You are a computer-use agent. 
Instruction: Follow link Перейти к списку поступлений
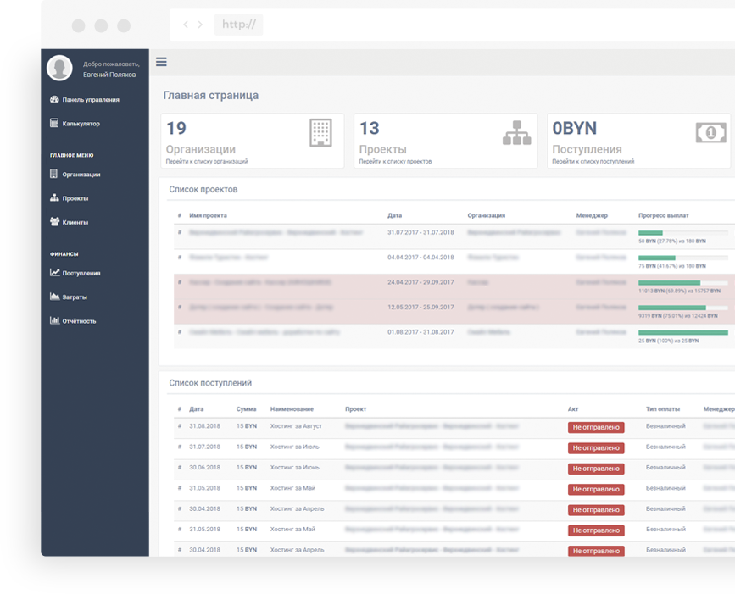[x=593, y=162]
